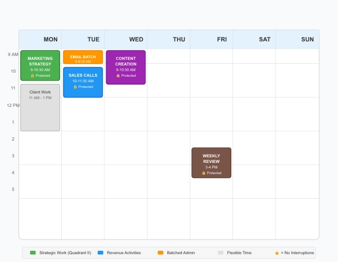The height and width of the screenshot is (262, 338).
Task: Select the SUN column header
Action: tap(307, 39)
